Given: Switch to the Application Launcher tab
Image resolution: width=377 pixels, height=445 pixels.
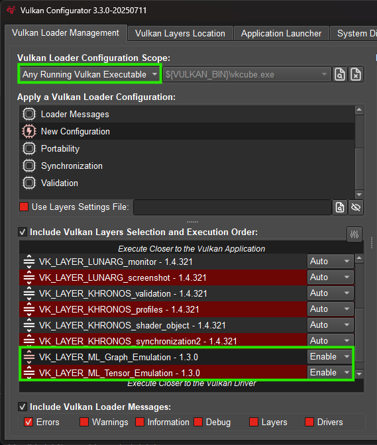Looking at the screenshot, I should (281, 34).
